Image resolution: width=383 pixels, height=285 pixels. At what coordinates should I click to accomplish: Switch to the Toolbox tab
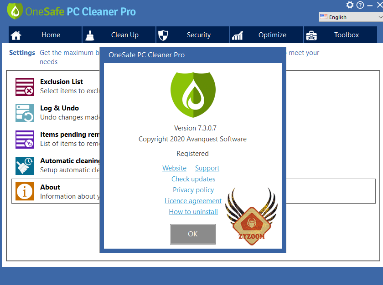tap(340, 35)
